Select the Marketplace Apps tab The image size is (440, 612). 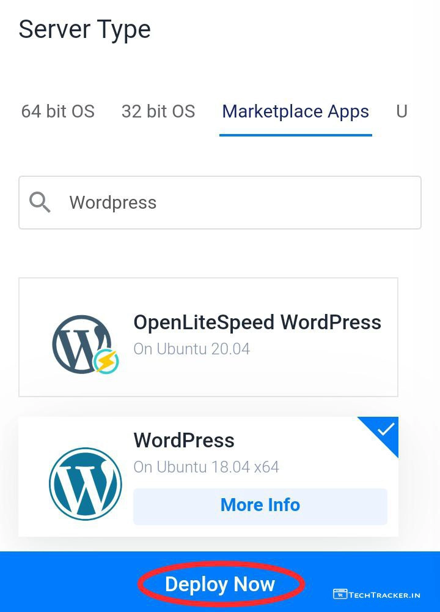point(295,111)
